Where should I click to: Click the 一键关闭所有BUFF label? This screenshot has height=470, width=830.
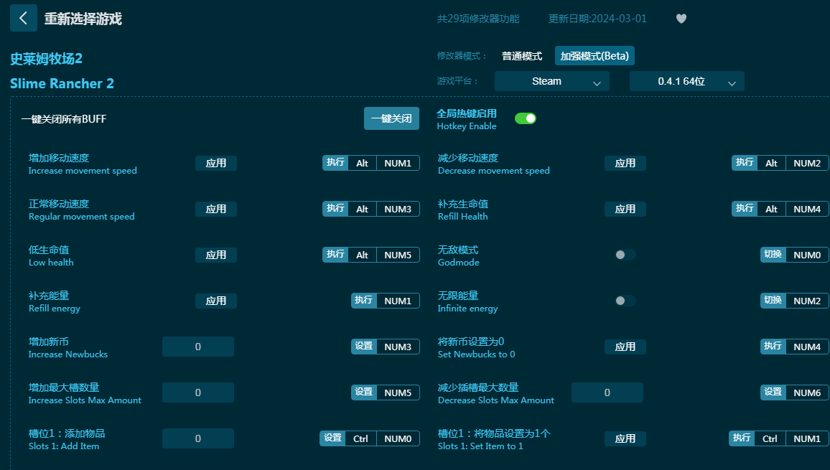64,119
